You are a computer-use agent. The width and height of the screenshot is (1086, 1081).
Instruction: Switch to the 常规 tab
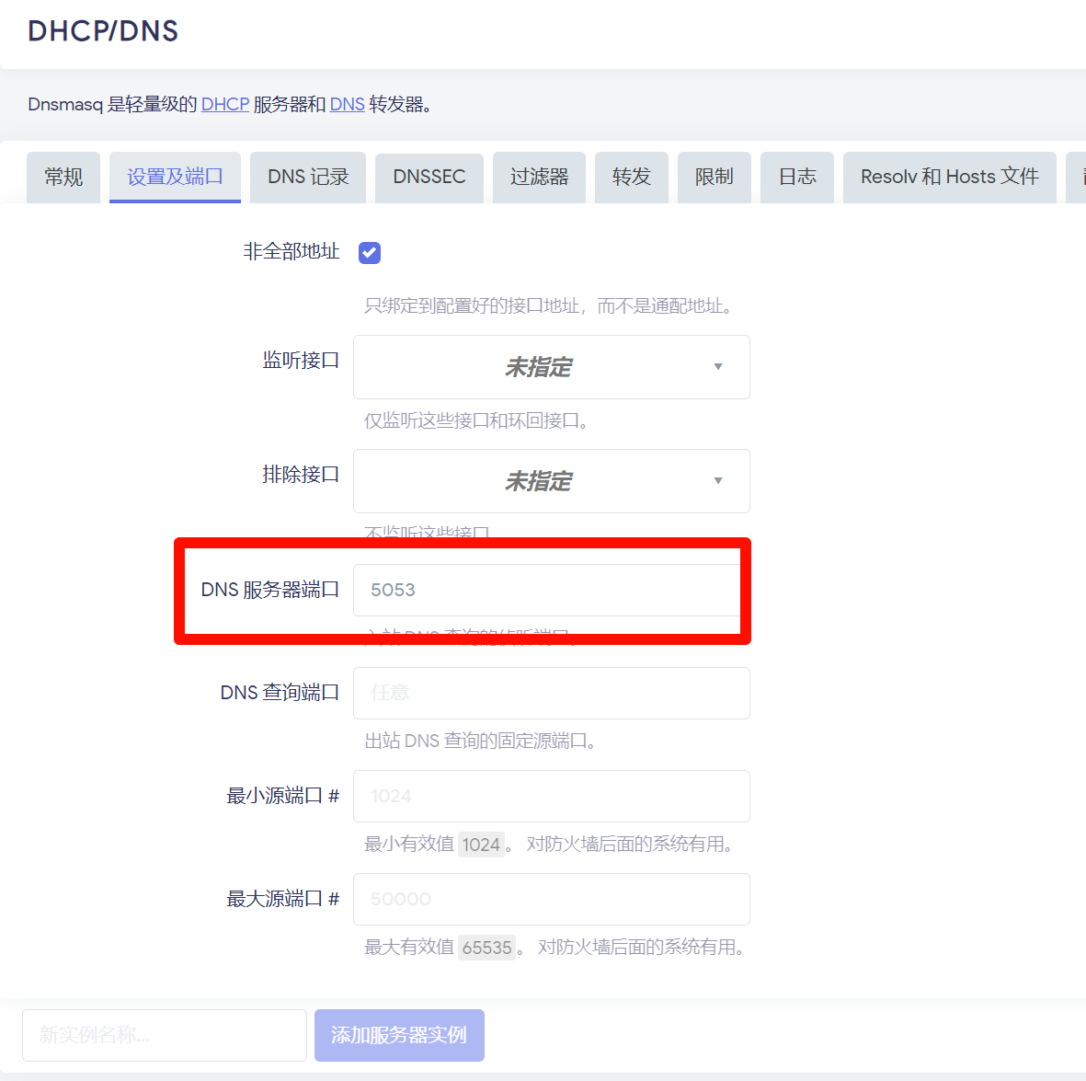pos(63,177)
